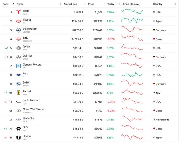View Tesla's 30-day price chart
179x142 pixels.
point(132,12)
